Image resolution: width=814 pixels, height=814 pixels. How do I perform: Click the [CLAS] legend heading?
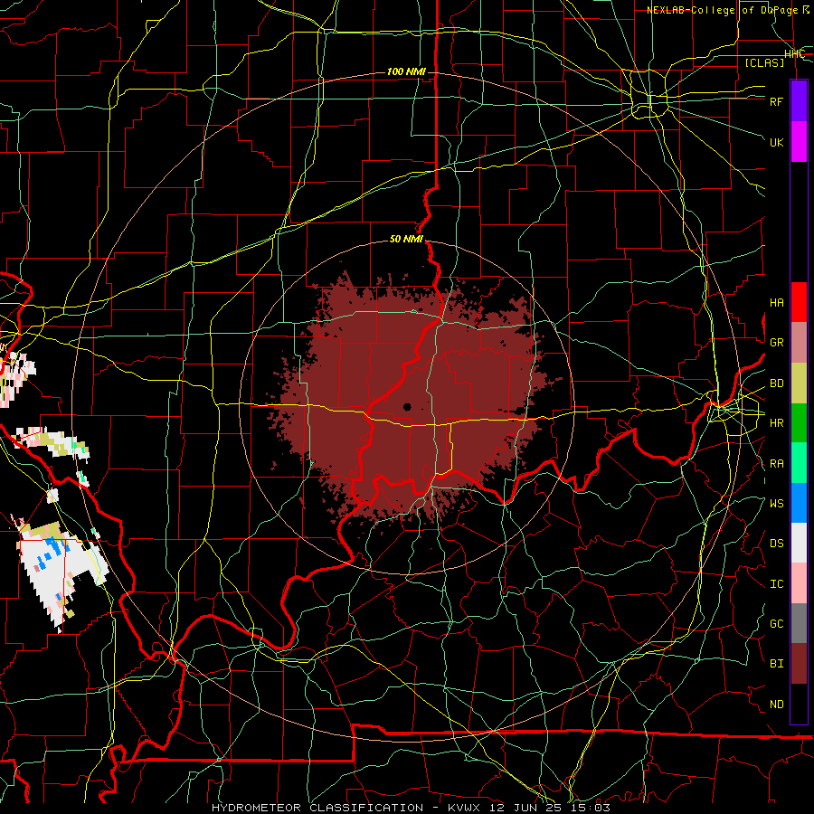tap(764, 62)
